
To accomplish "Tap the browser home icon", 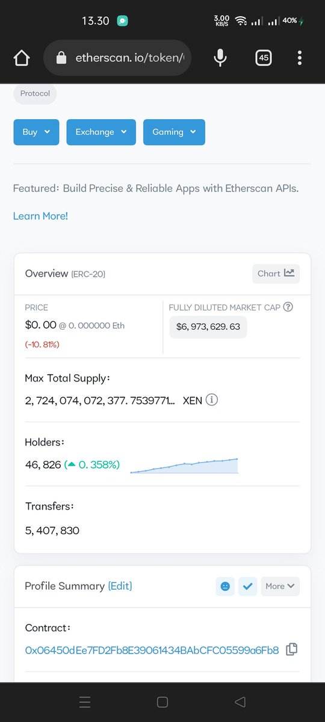I will 22,58.
